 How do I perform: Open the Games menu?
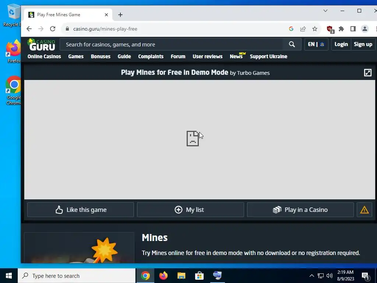(76, 56)
